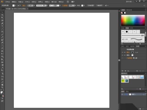
Task: Open the fill color dropdown in control bar
Action: click(15, 6)
